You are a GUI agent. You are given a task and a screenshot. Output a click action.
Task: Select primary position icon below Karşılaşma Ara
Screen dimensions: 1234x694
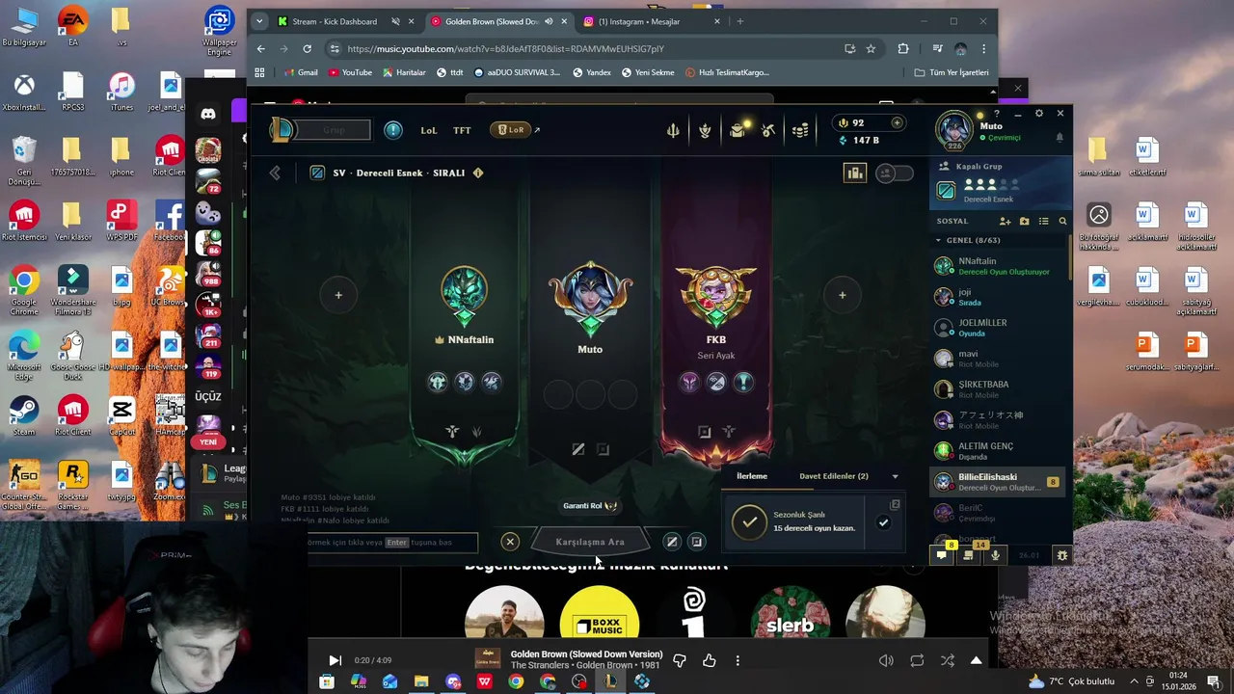(672, 542)
